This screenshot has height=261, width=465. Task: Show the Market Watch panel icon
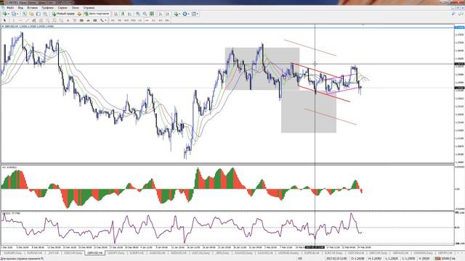24,14
